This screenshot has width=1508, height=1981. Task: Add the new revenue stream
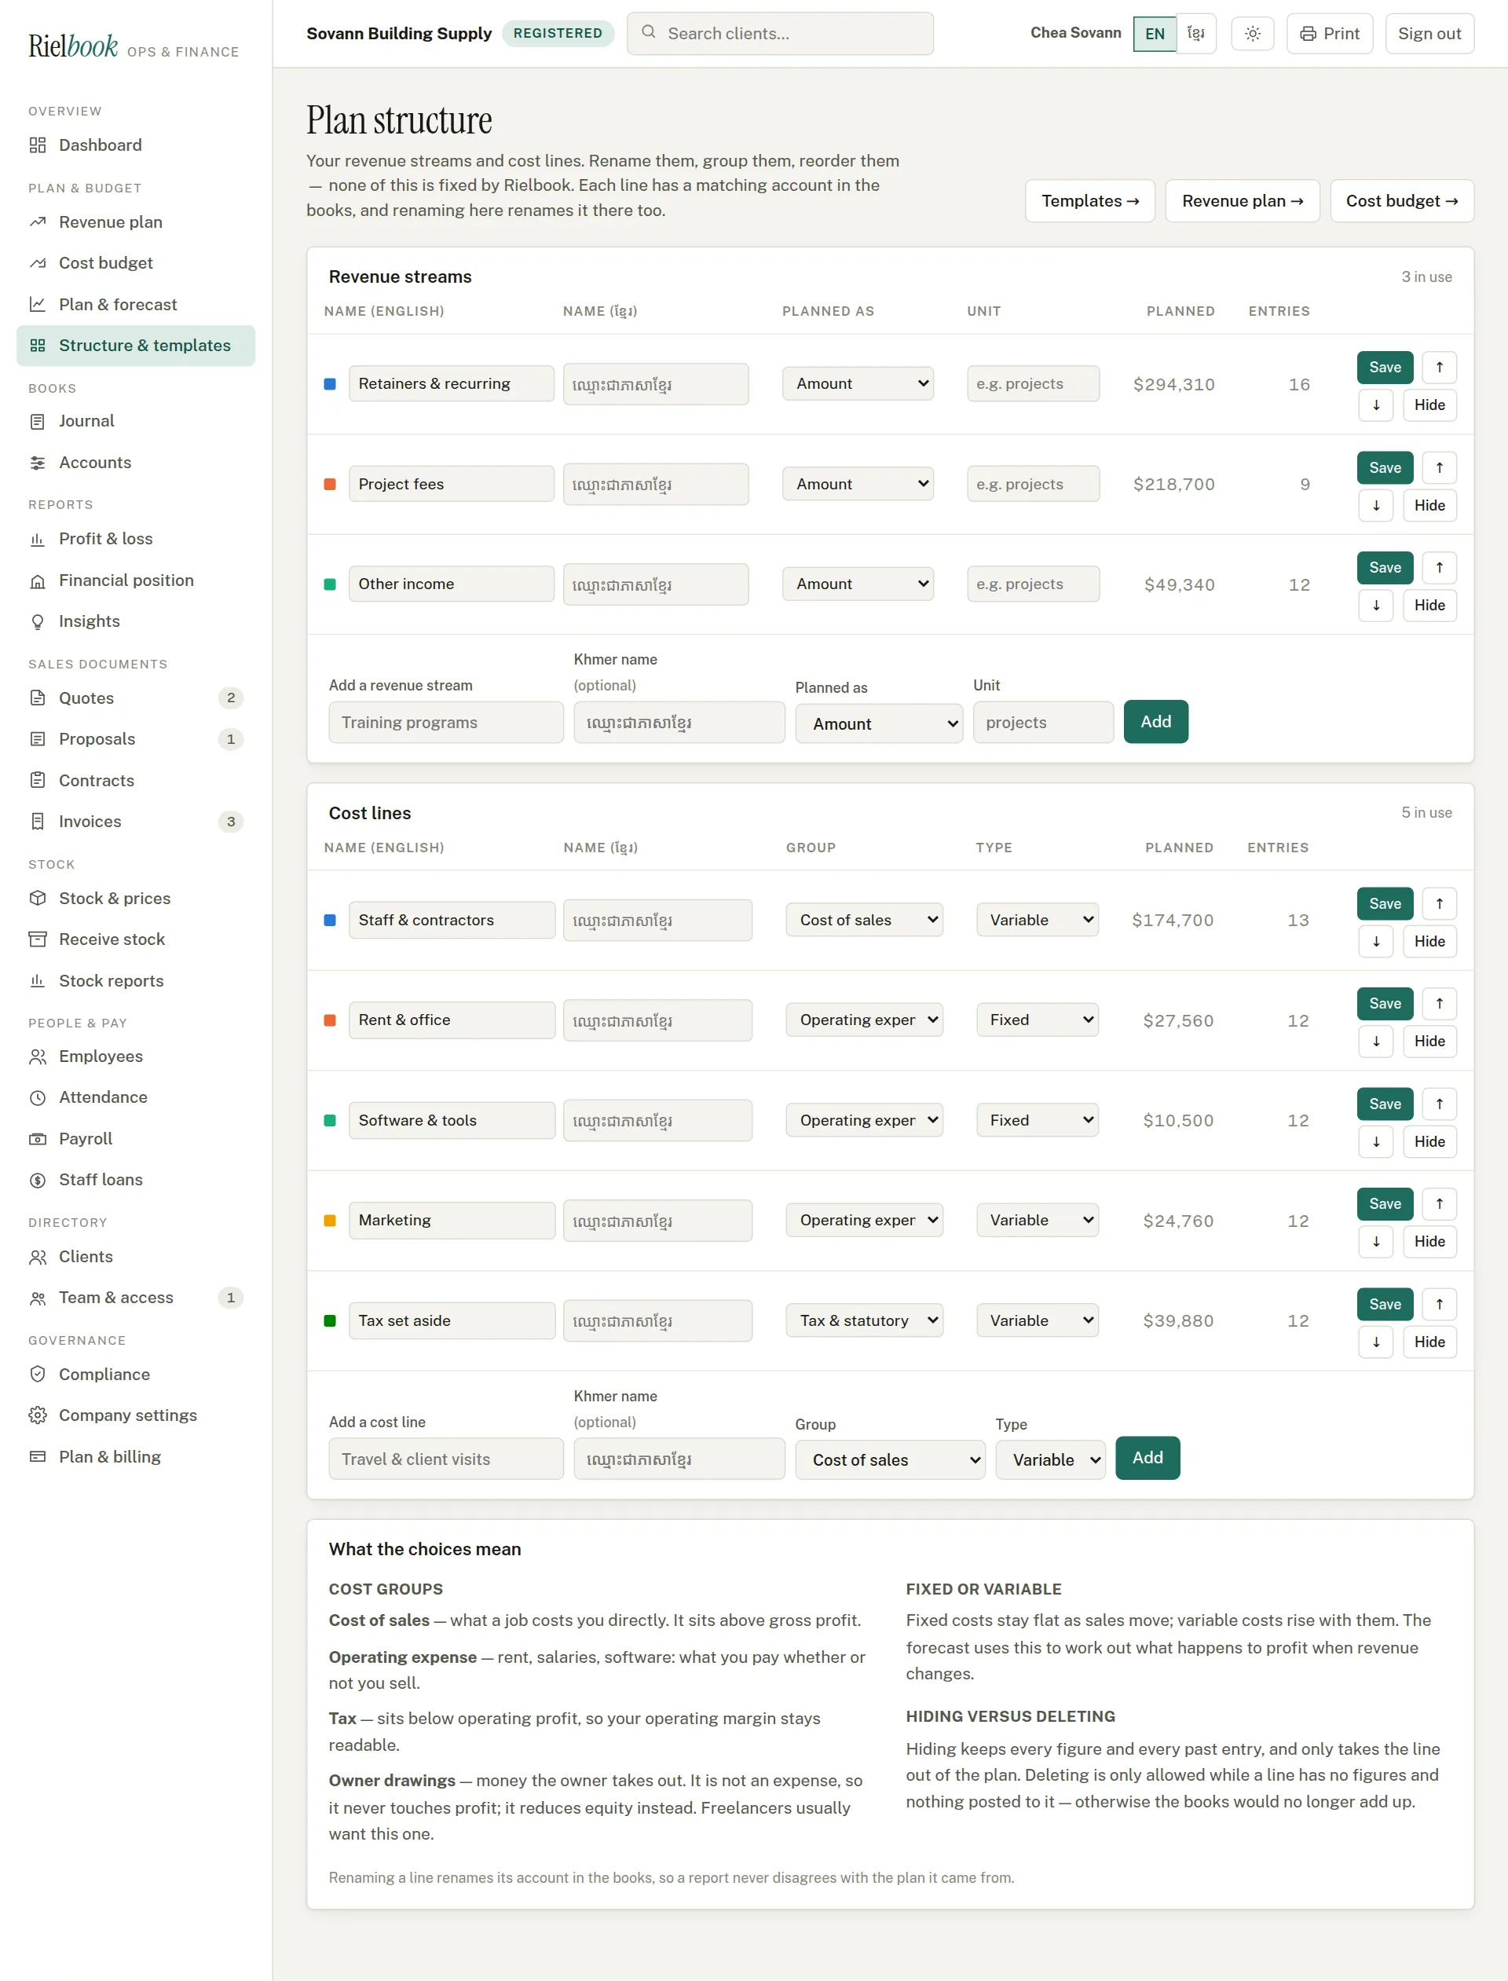point(1155,722)
